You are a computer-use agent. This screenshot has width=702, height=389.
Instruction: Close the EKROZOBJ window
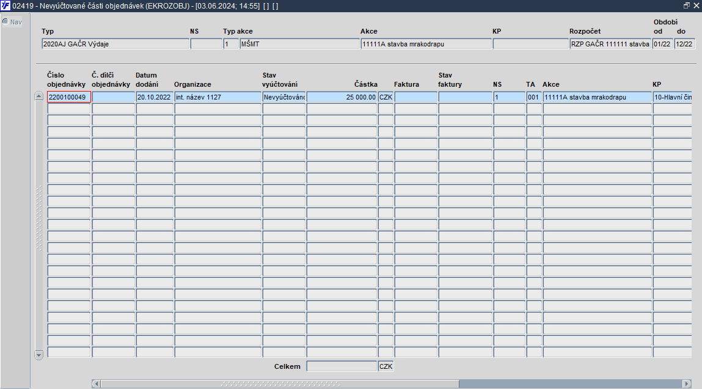tap(696, 6)
